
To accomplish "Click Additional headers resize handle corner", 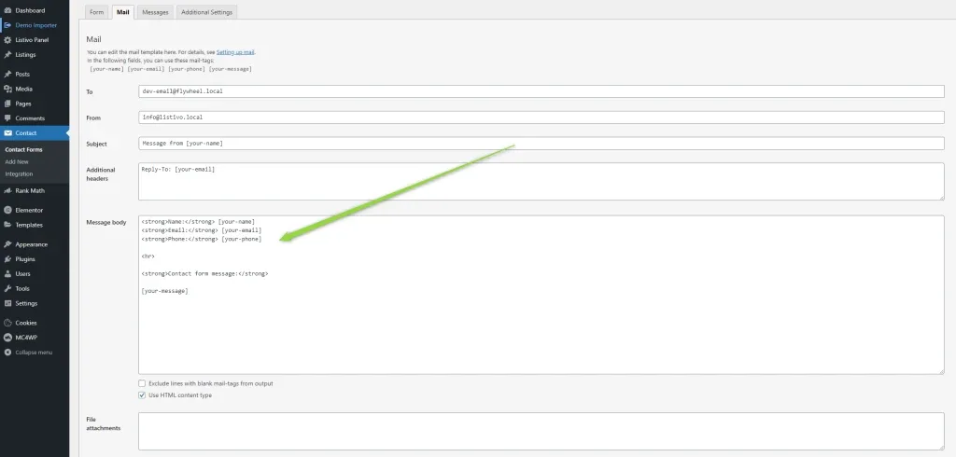I will (941, 197).
